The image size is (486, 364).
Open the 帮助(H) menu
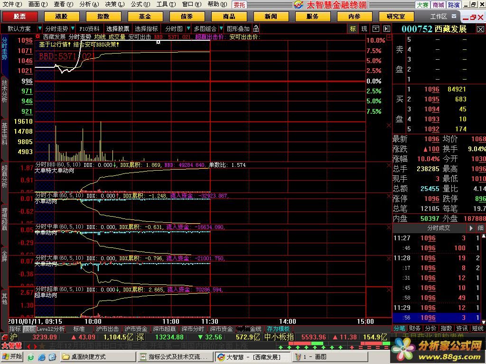tap(217, 4)
